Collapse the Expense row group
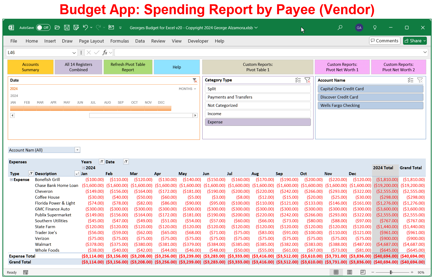Image resolution: width=433 pixels, height=279 pixels. 11,180
